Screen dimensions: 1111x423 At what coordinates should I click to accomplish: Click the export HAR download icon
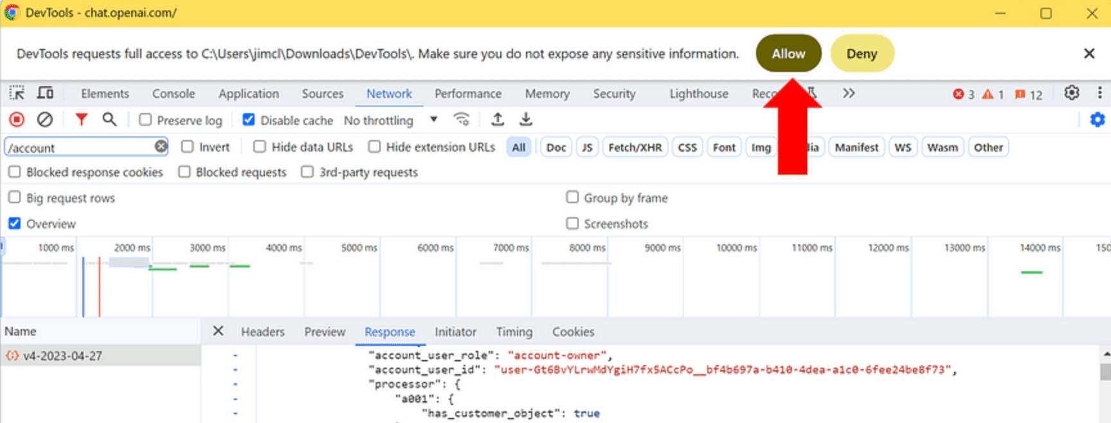[x=526, y=120]
